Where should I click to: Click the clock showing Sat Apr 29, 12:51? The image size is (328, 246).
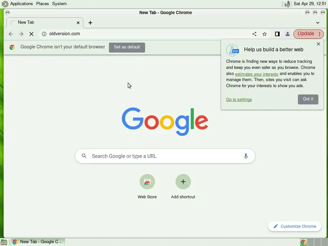coord(310,4)
